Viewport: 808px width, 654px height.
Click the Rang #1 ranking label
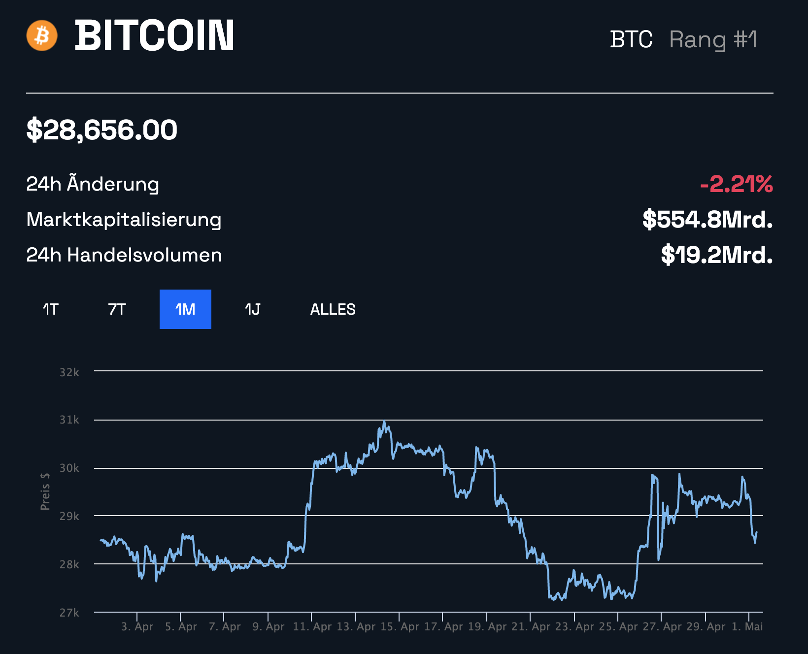(713, 39)
